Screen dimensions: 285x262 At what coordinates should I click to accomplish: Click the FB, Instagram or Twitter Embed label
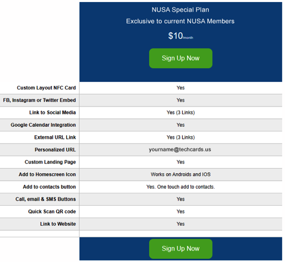39,100
